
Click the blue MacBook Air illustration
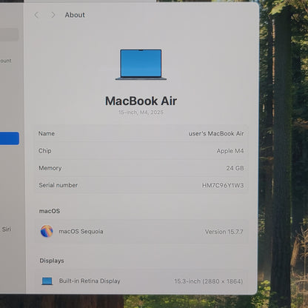(x=141, y=64)
